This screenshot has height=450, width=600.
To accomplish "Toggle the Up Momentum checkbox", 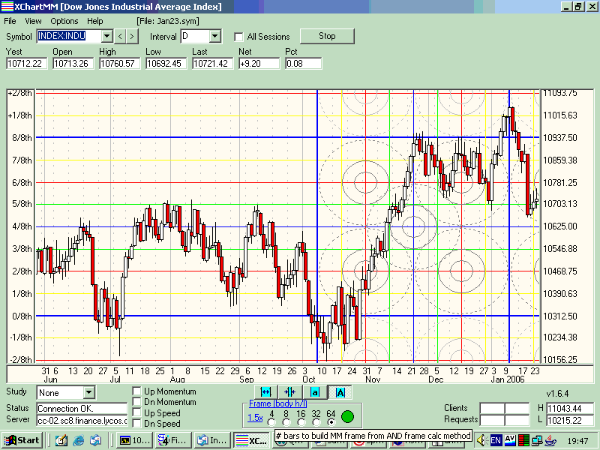I will (137, 391).
